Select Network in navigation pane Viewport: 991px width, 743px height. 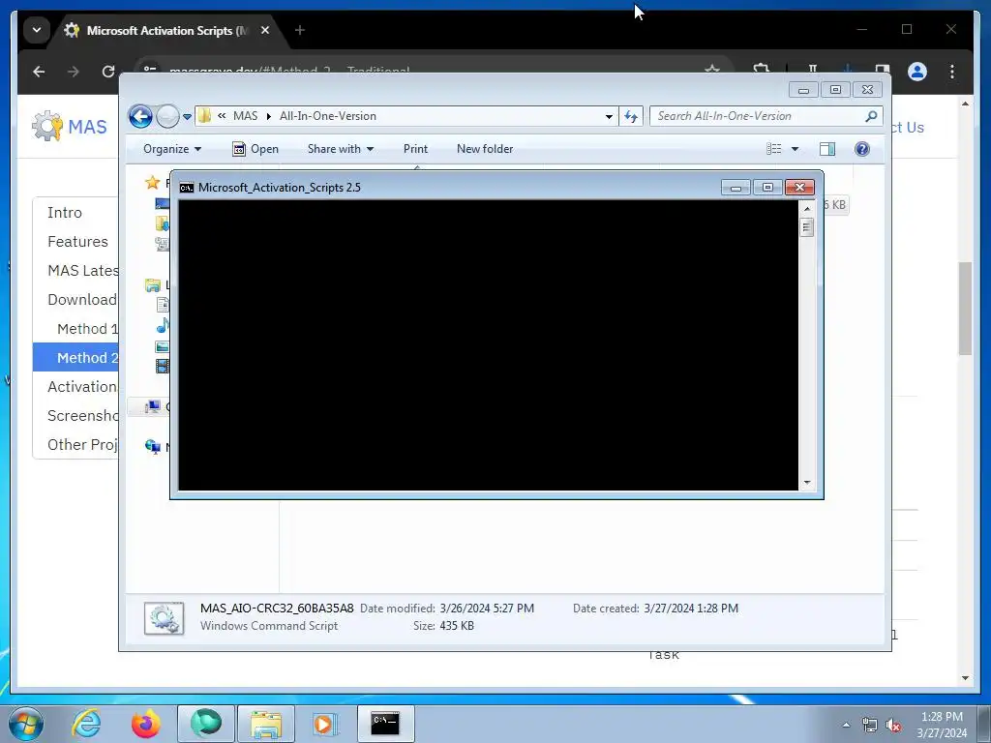[152, 447]
